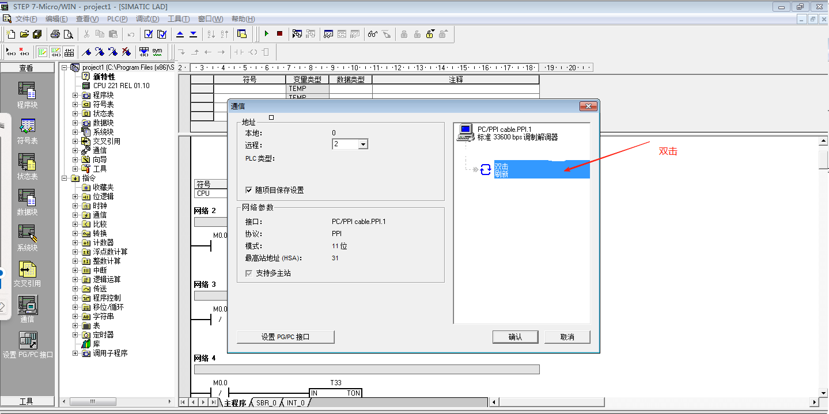829x414 pixels.
Task: Open the PLC(P) menu
Action: coord(118,19)
